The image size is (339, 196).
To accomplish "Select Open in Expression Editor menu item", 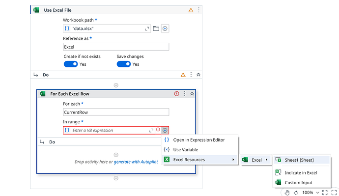I will point(200,140).
